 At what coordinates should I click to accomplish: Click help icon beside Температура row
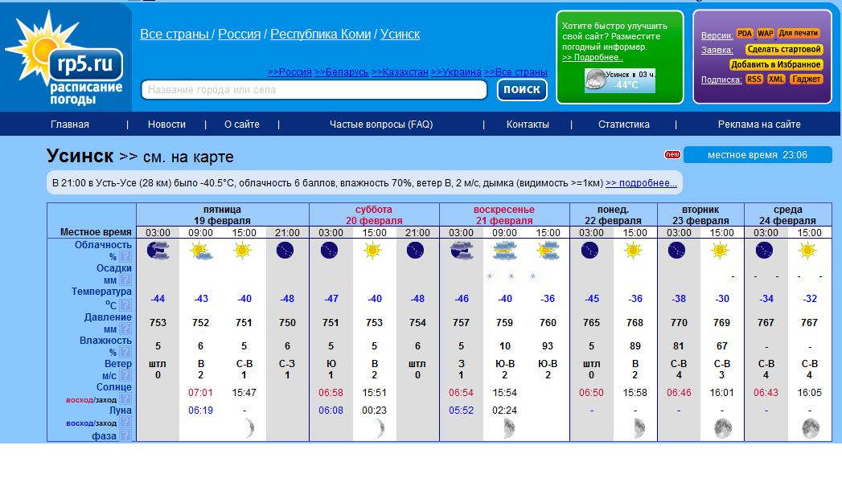pos(125,304)
